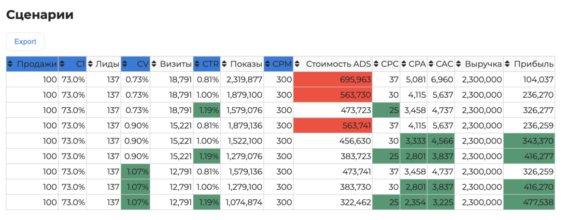The width and height of the screenshot is (568, 220).
Task: Click the sort arrows icon beside Лиды
Action: pyautogui.click(x=90, y=64)
